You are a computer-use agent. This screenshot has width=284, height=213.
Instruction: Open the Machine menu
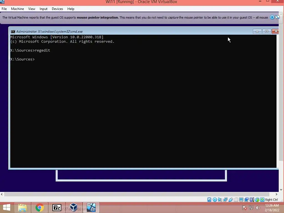[x=17, y=9]
